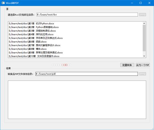Select 第1章 初识Python.docx in list
This screenshot has width=154, height=130.
(32, 23)
